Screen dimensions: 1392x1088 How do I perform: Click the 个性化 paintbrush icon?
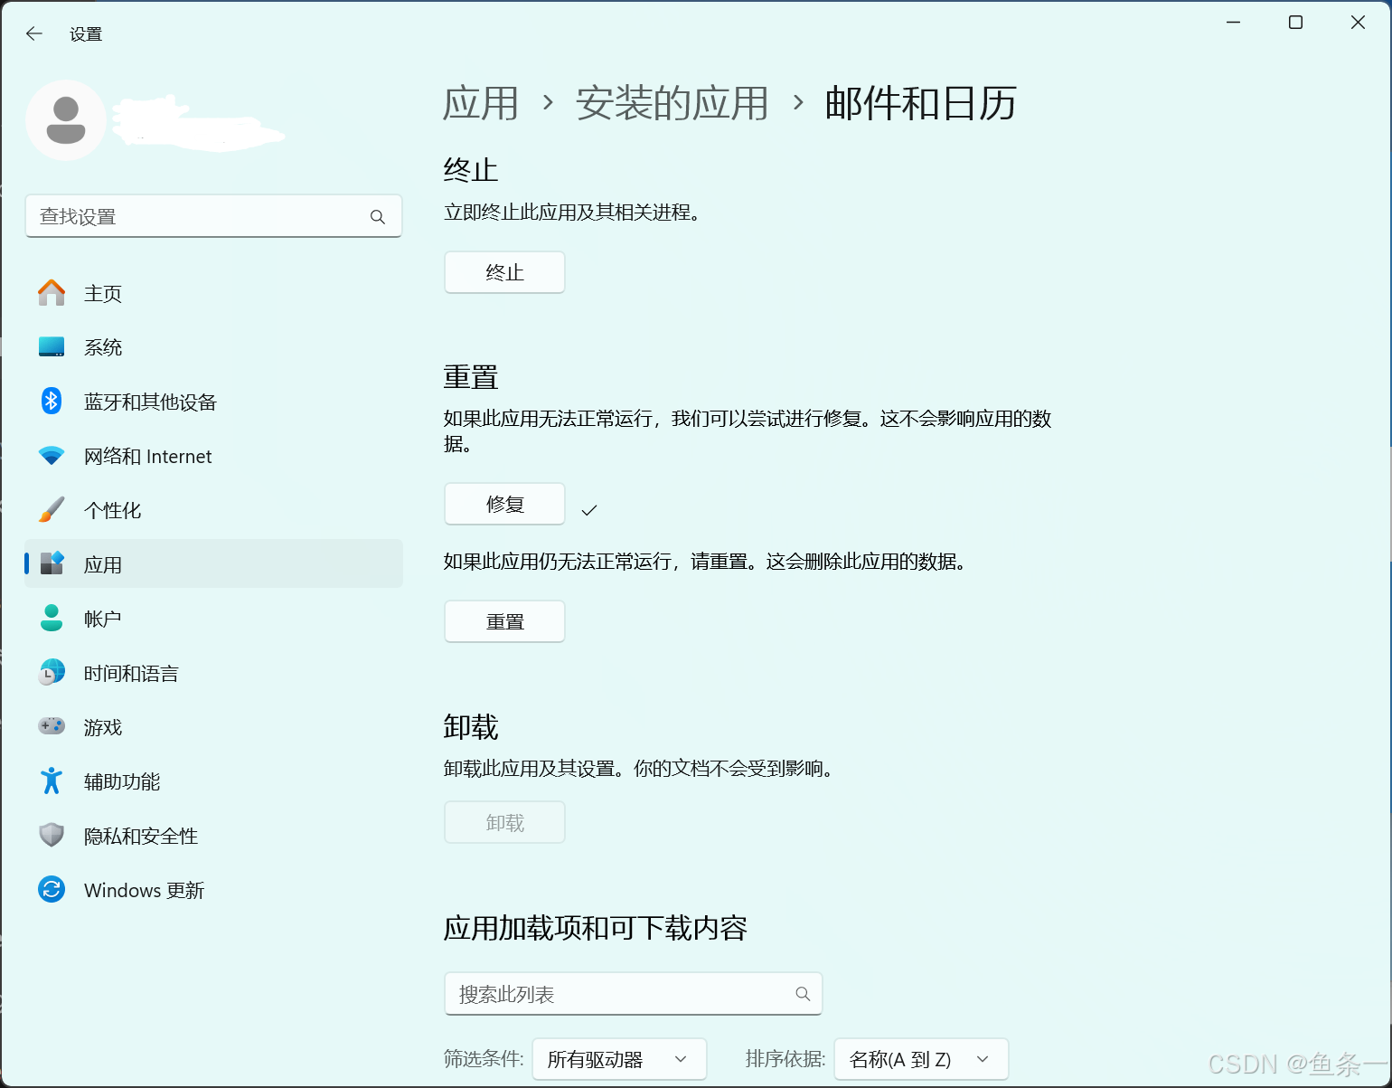(52, 509)
